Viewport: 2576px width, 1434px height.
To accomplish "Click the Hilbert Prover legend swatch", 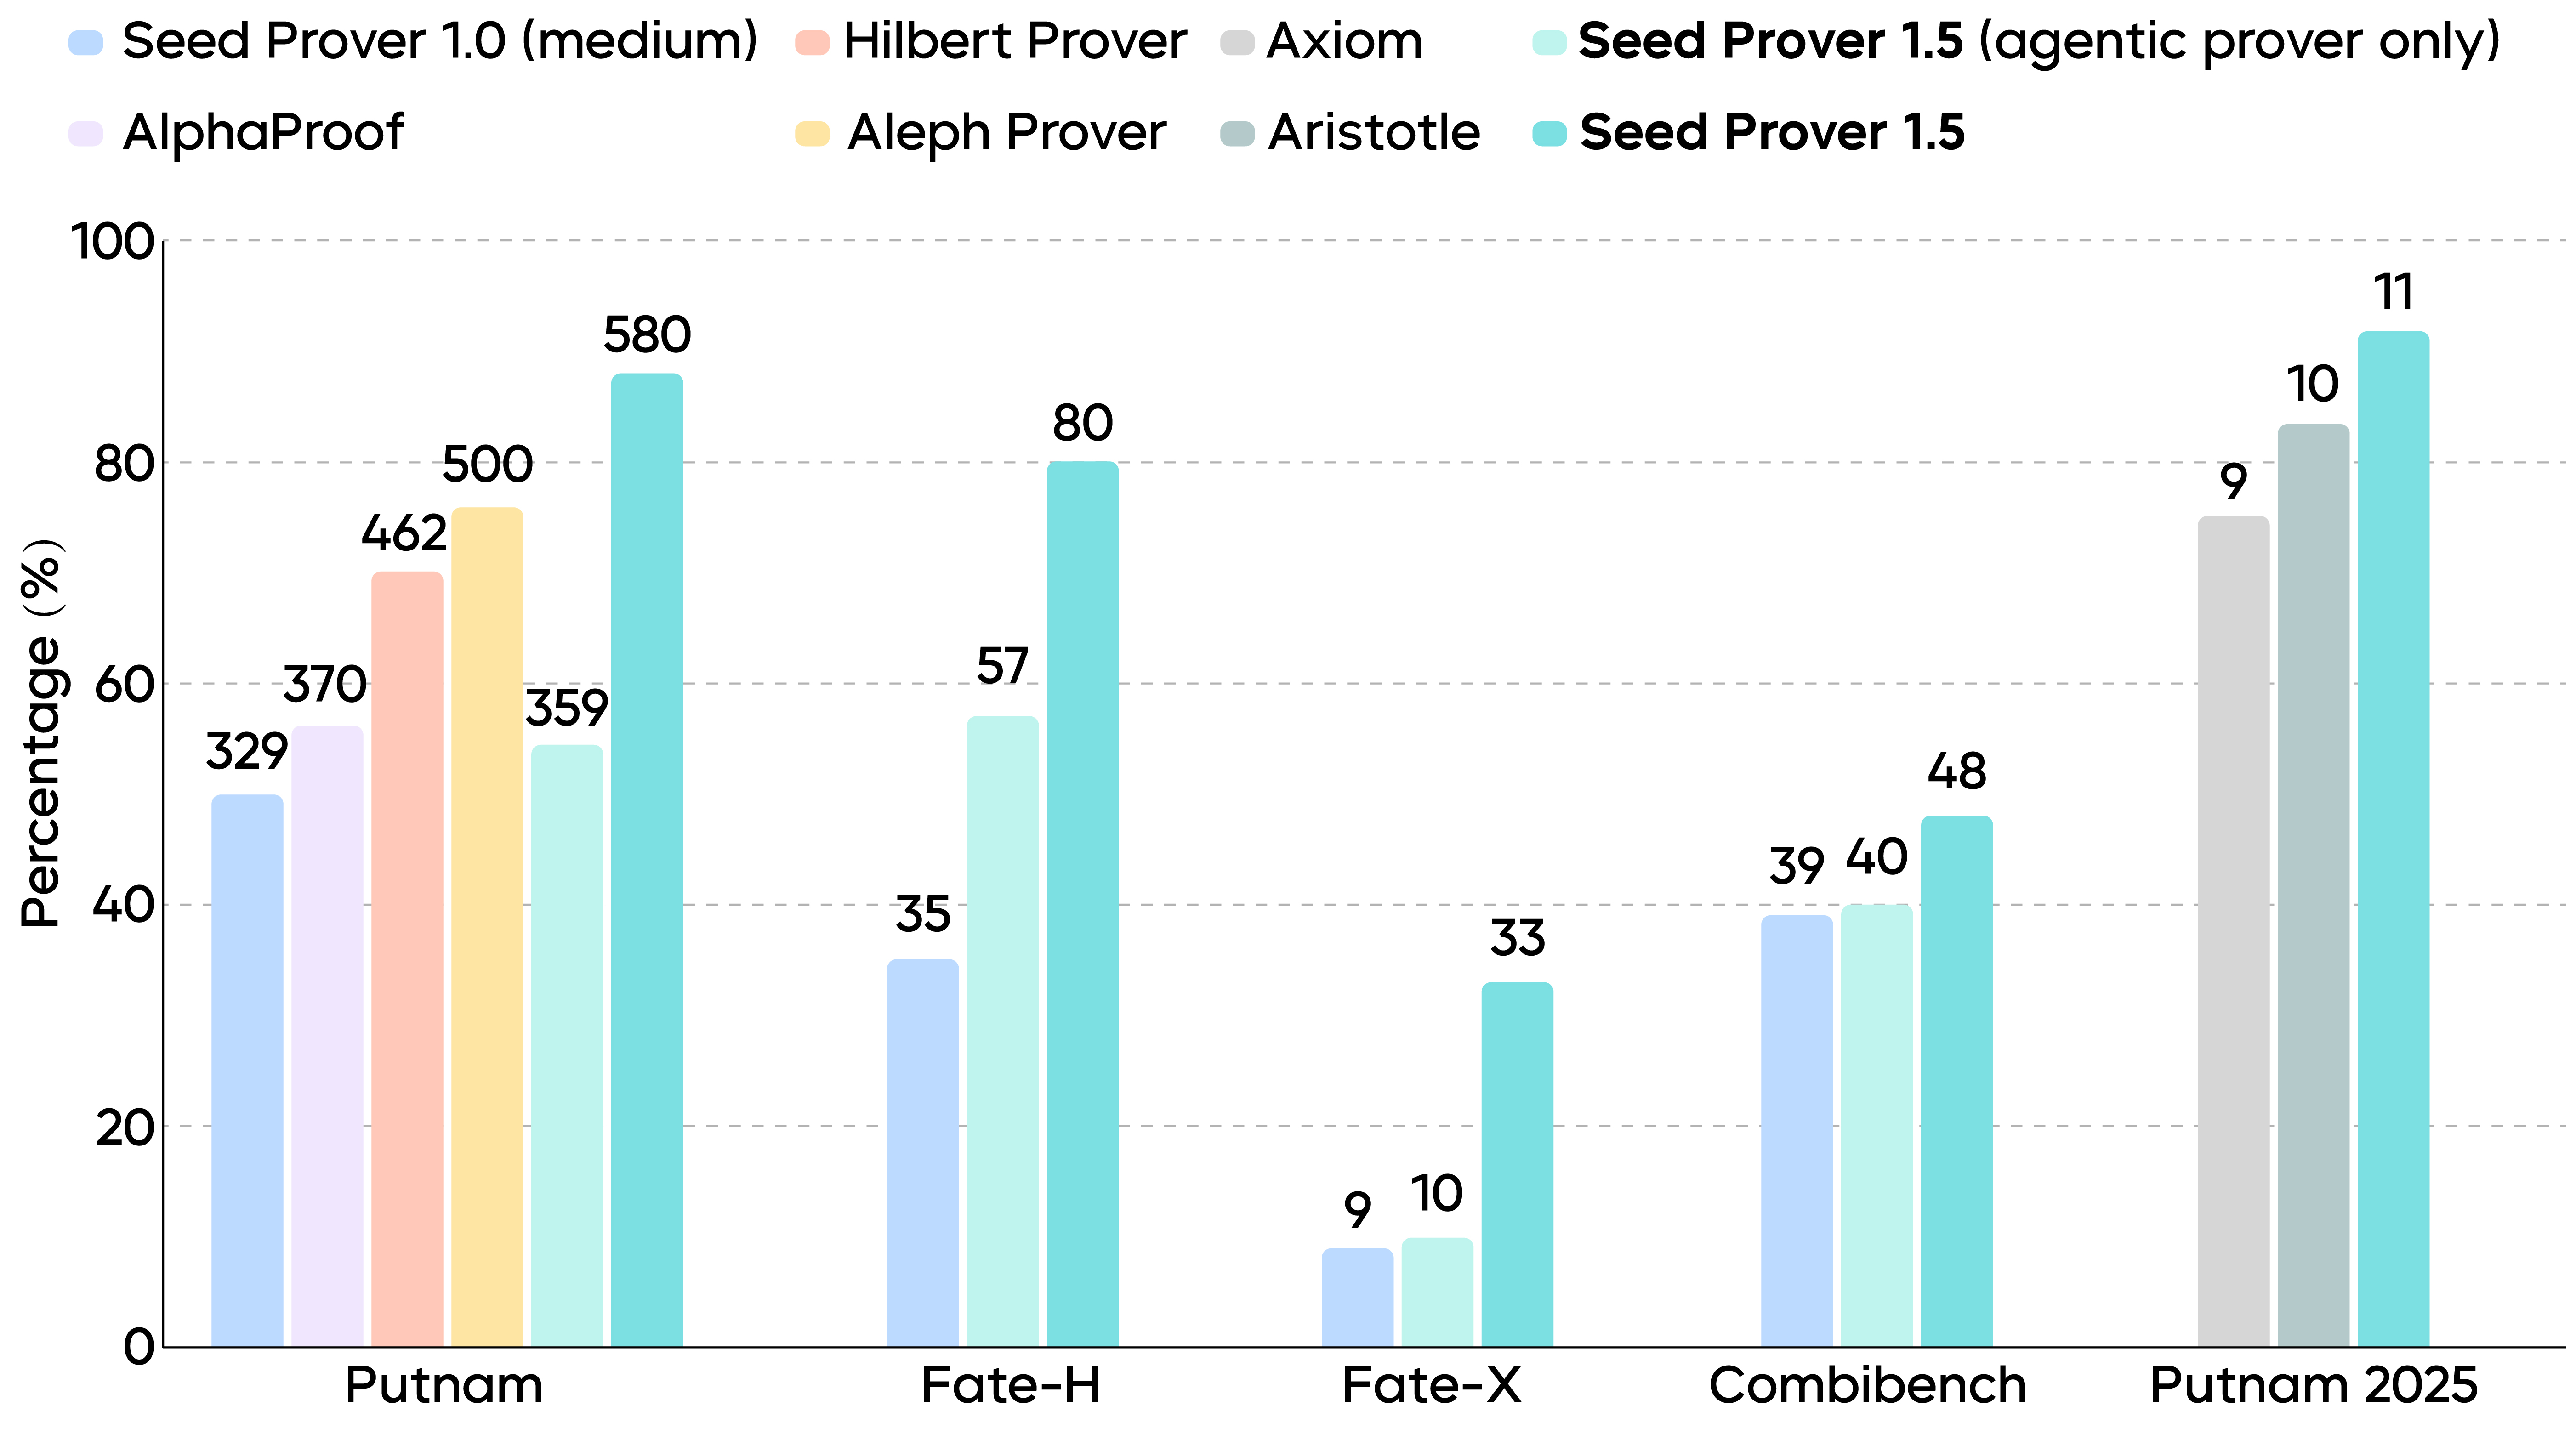I will coord(812,43).
